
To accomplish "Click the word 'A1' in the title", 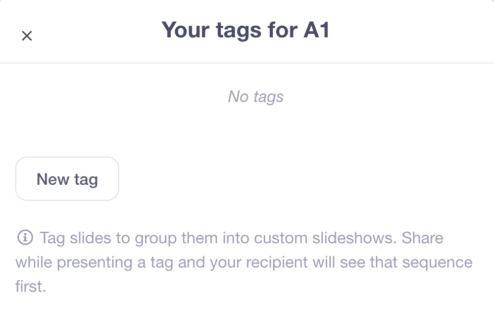I will pyautogui.click(x=316, y=31).
